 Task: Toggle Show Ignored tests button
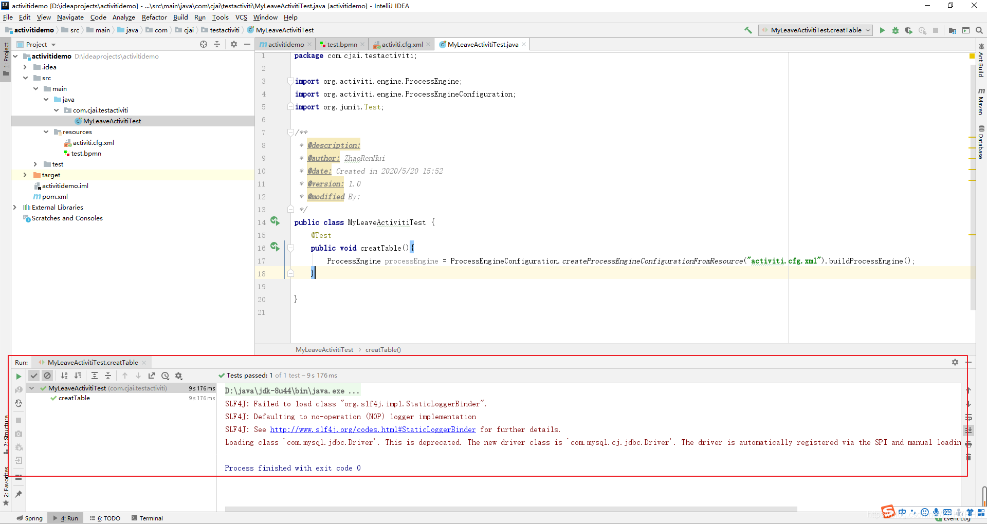(x=47, y=376)
